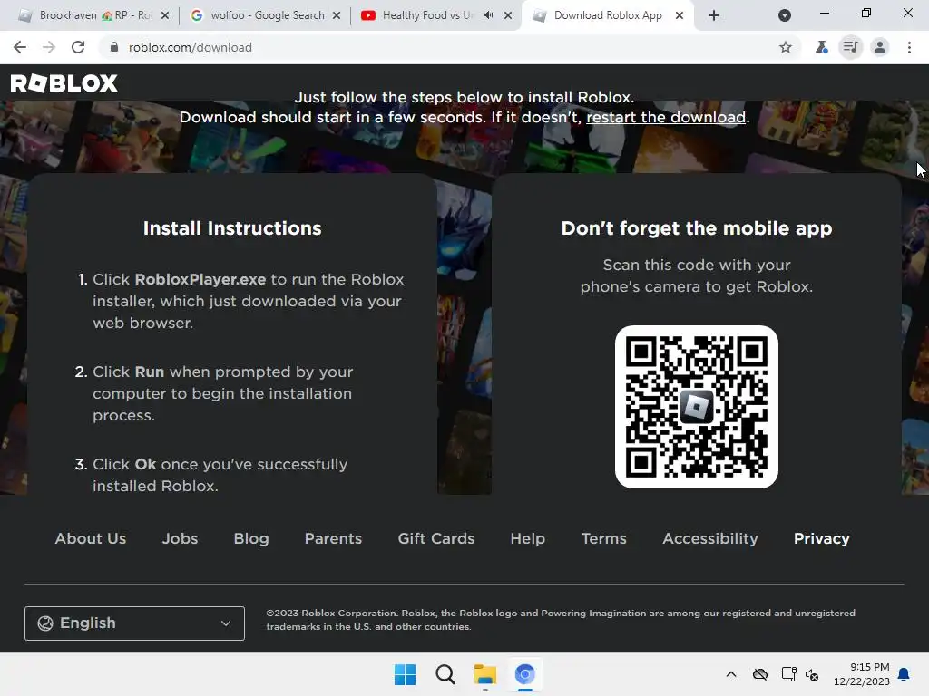Click Install Instructions heading

coord(232,228)
